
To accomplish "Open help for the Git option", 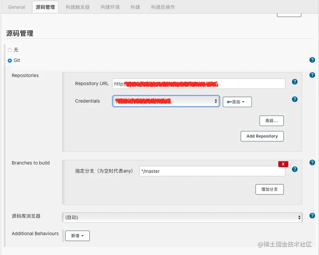I will pyautogui.click(x=312, y=60).
